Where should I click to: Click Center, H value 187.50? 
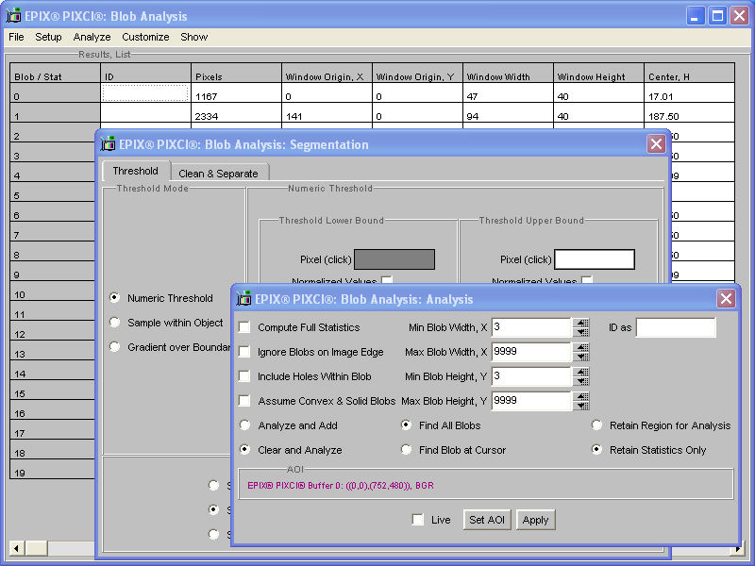coord(663,116)
